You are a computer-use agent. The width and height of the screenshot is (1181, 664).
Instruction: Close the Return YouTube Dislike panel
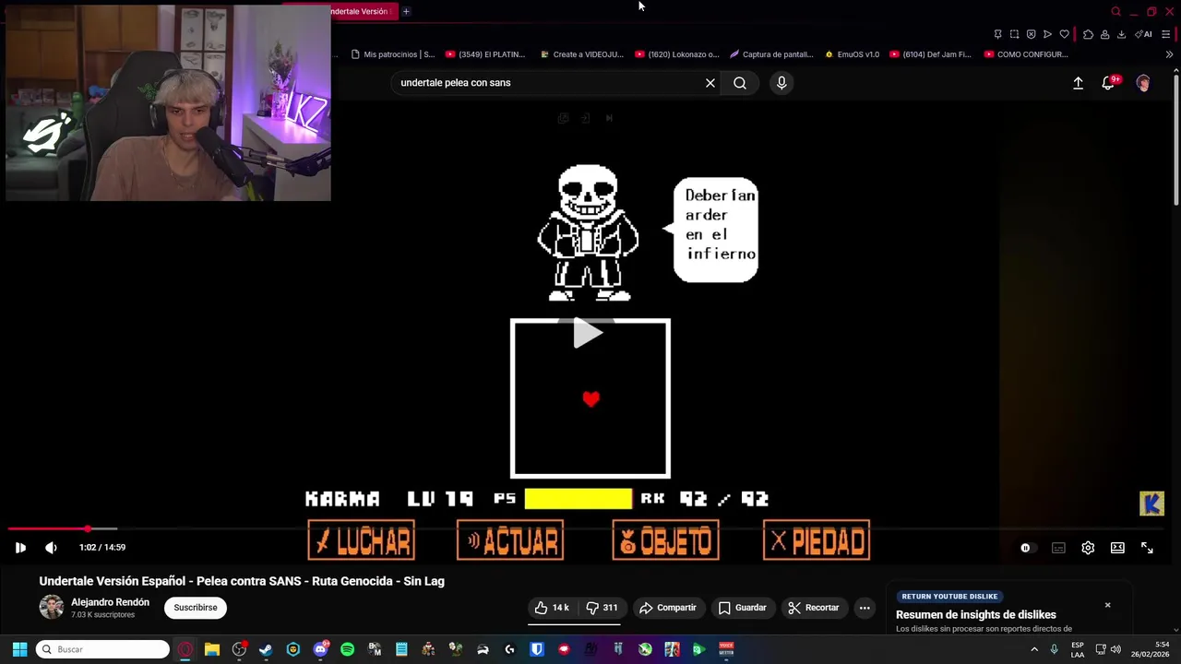(1107, 605)
